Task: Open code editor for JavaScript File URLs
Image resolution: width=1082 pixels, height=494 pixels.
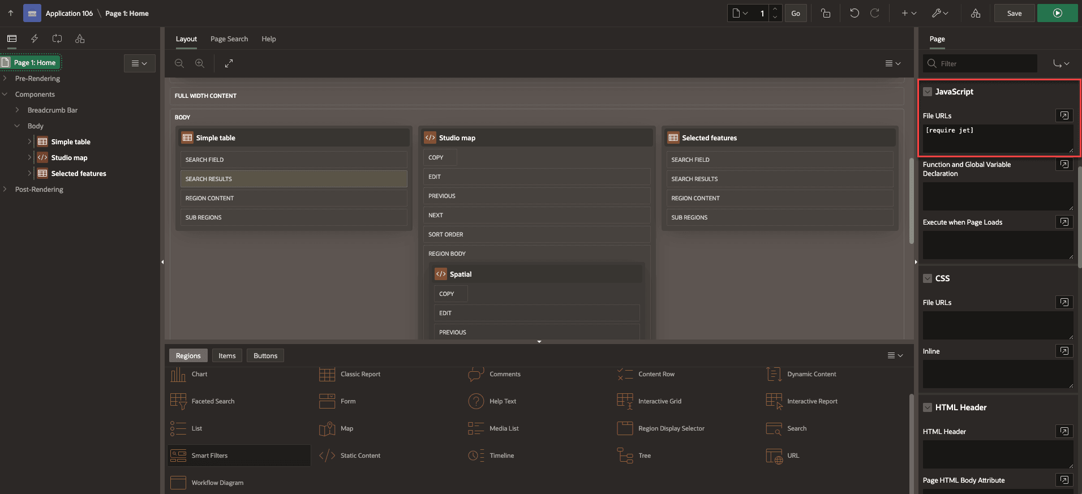Action: tap(1064, 115)
